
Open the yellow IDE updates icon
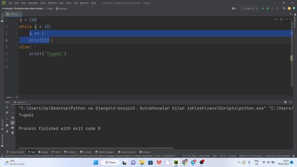(289, 8)
